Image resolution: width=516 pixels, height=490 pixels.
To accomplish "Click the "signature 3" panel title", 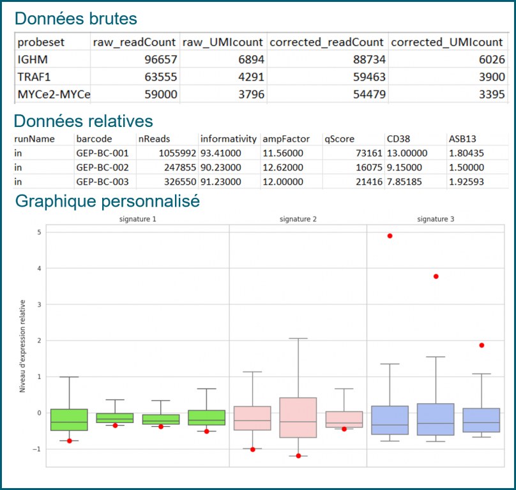I will point(436,219).
